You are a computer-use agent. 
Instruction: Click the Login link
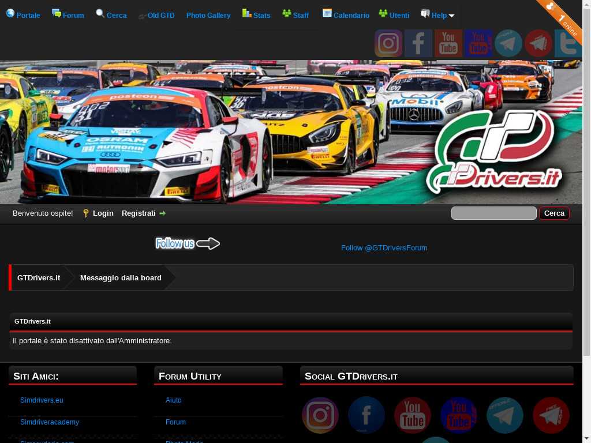(x=98, y=213)
